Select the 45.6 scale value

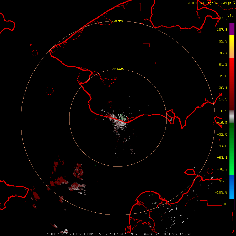[x=223, y=76]
